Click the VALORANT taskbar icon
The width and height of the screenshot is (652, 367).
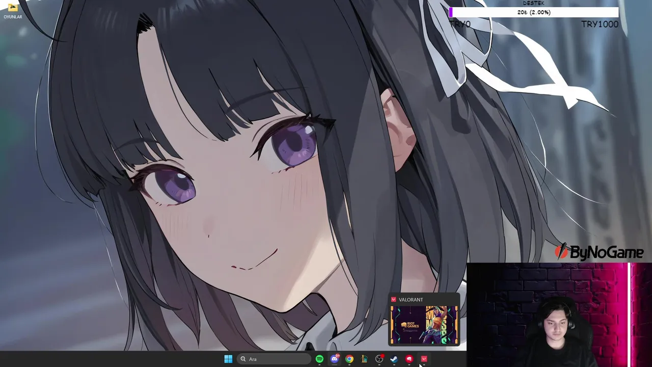pos(424,359)
